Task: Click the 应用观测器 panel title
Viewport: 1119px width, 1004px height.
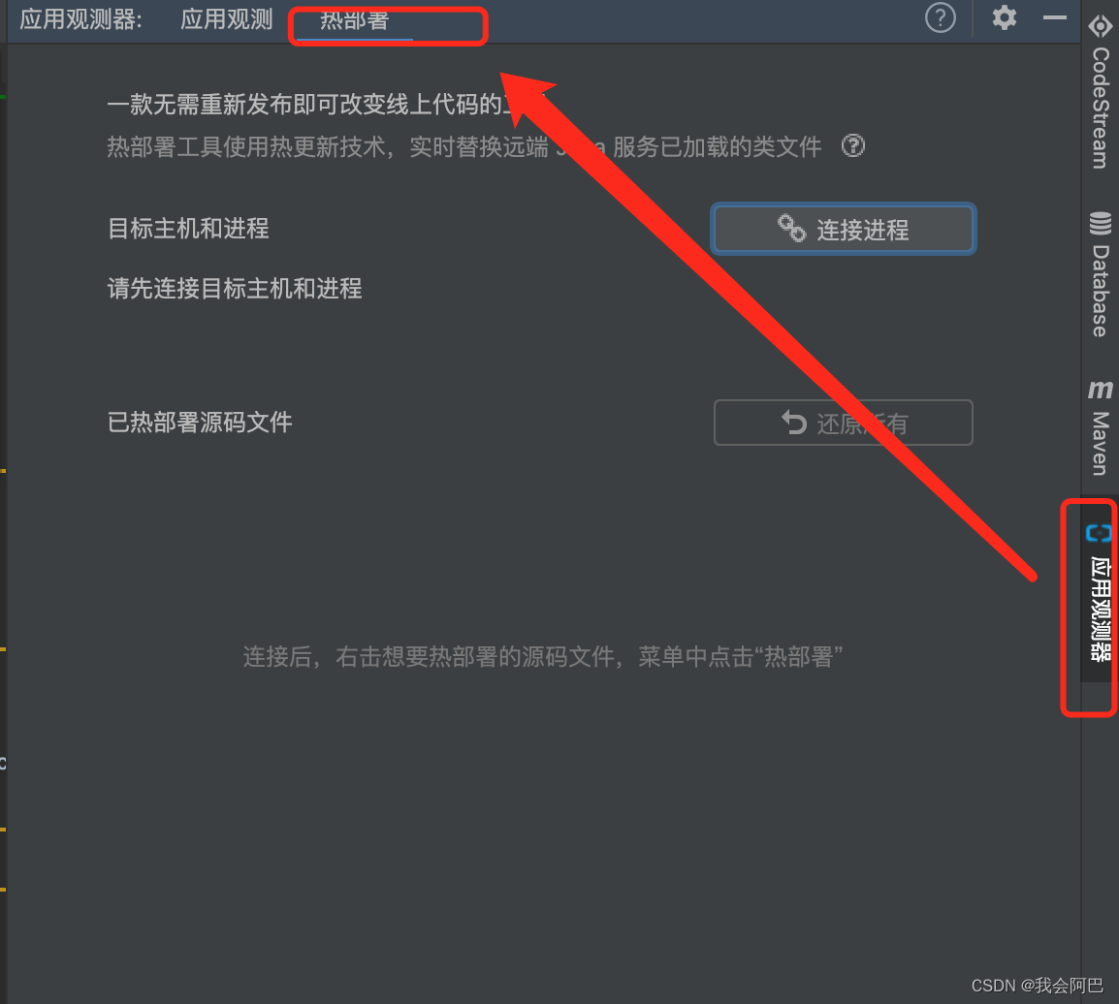Action: tap(80, 19)
